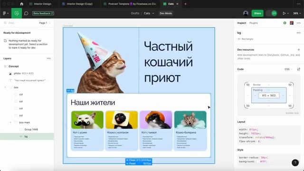
Task: Present the prototype with play icon
Action: (284, 13)
